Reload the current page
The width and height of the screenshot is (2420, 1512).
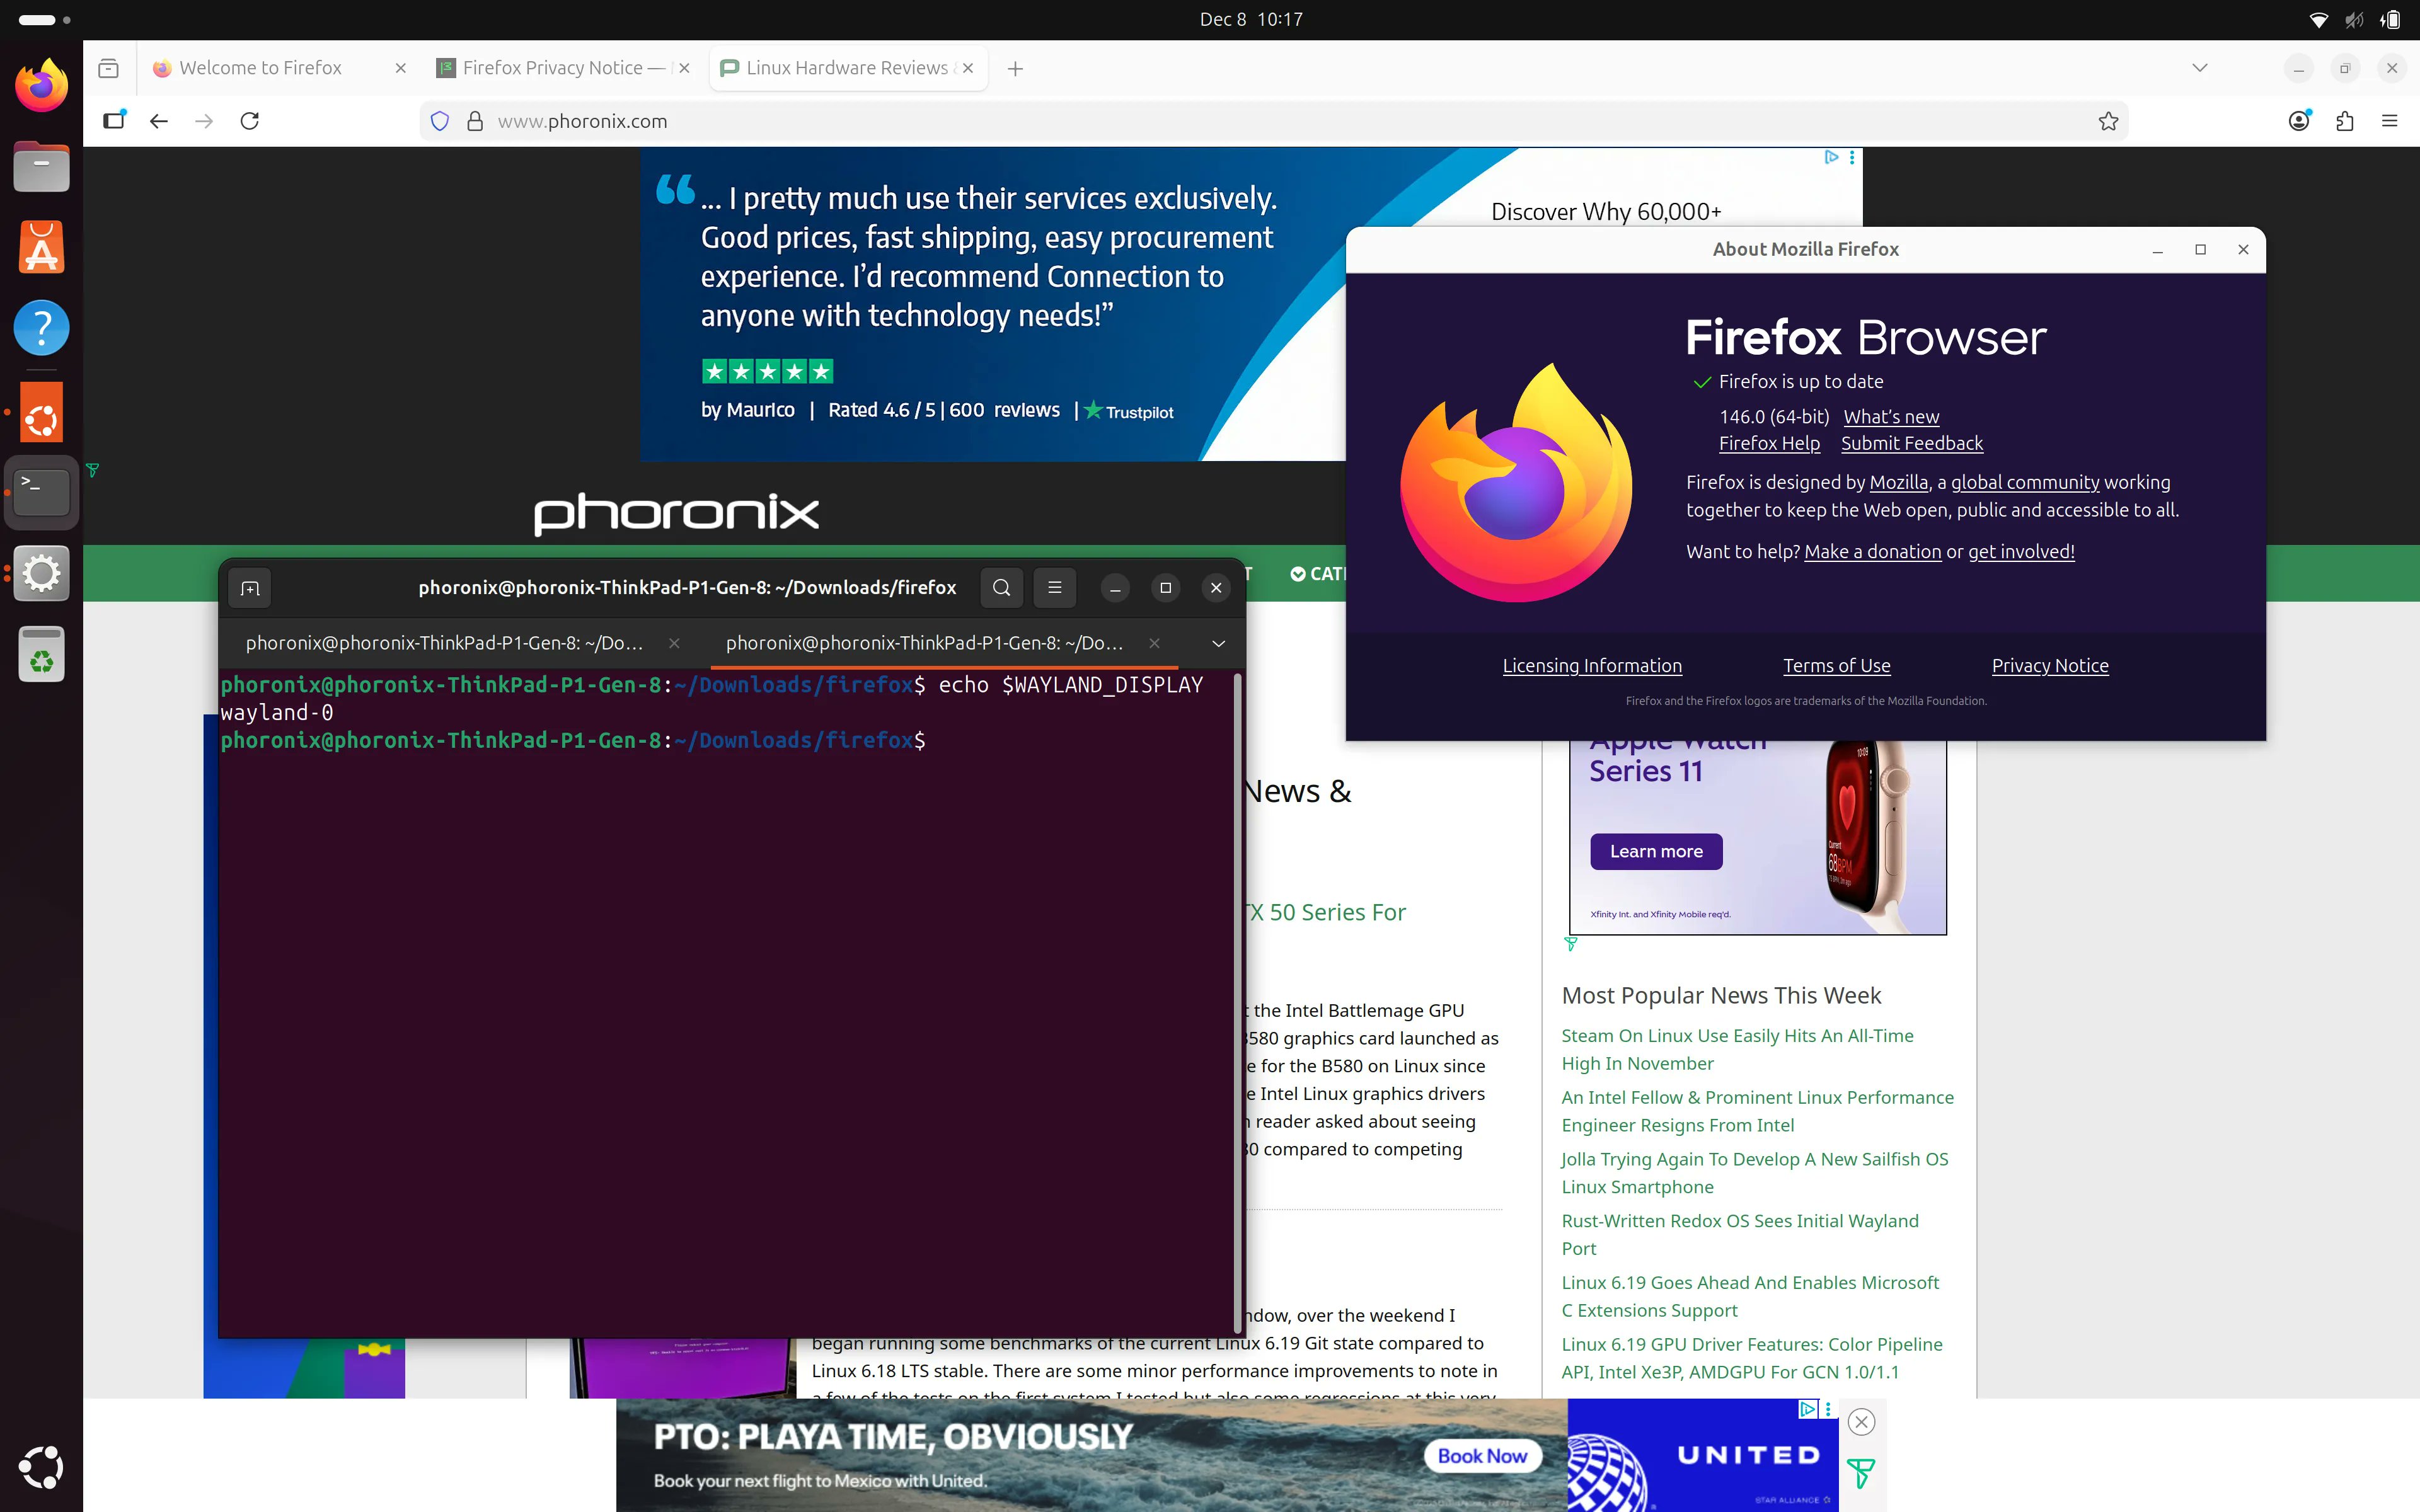(x=250, y=121)
